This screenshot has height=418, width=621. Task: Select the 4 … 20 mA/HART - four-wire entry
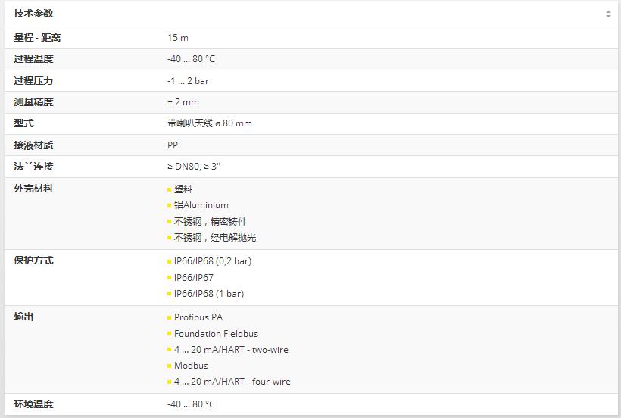pos(232,382)
